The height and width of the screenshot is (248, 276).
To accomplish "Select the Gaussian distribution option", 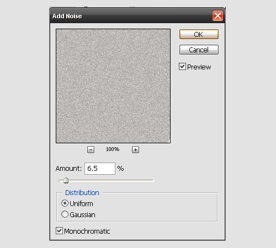I will point(65,214).
